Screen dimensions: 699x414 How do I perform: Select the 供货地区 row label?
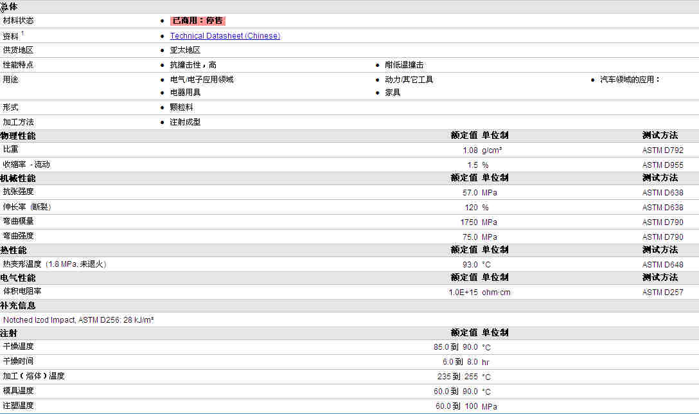[x=18, y=50]
